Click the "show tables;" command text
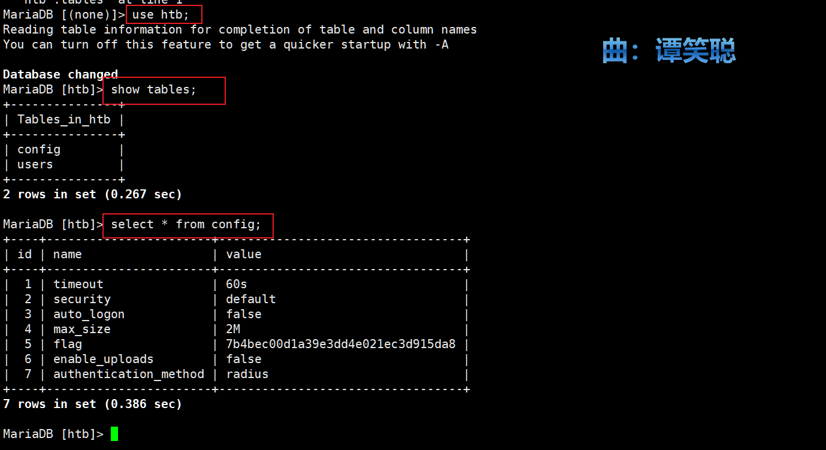 (x=154, y=89)
